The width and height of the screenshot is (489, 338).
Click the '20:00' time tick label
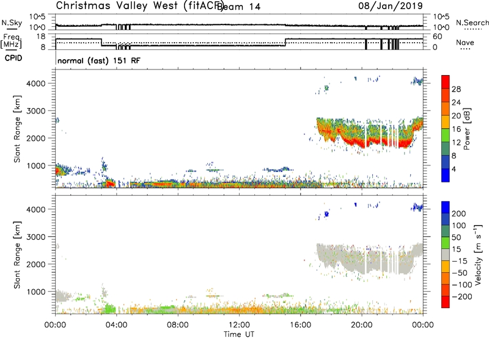[x=361, y=325]
